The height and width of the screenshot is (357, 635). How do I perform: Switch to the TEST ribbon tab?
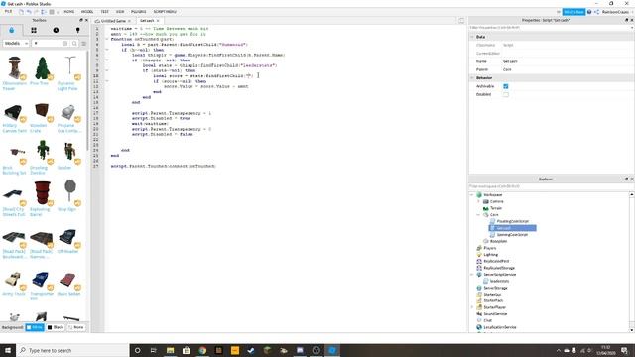click(104, 12)
